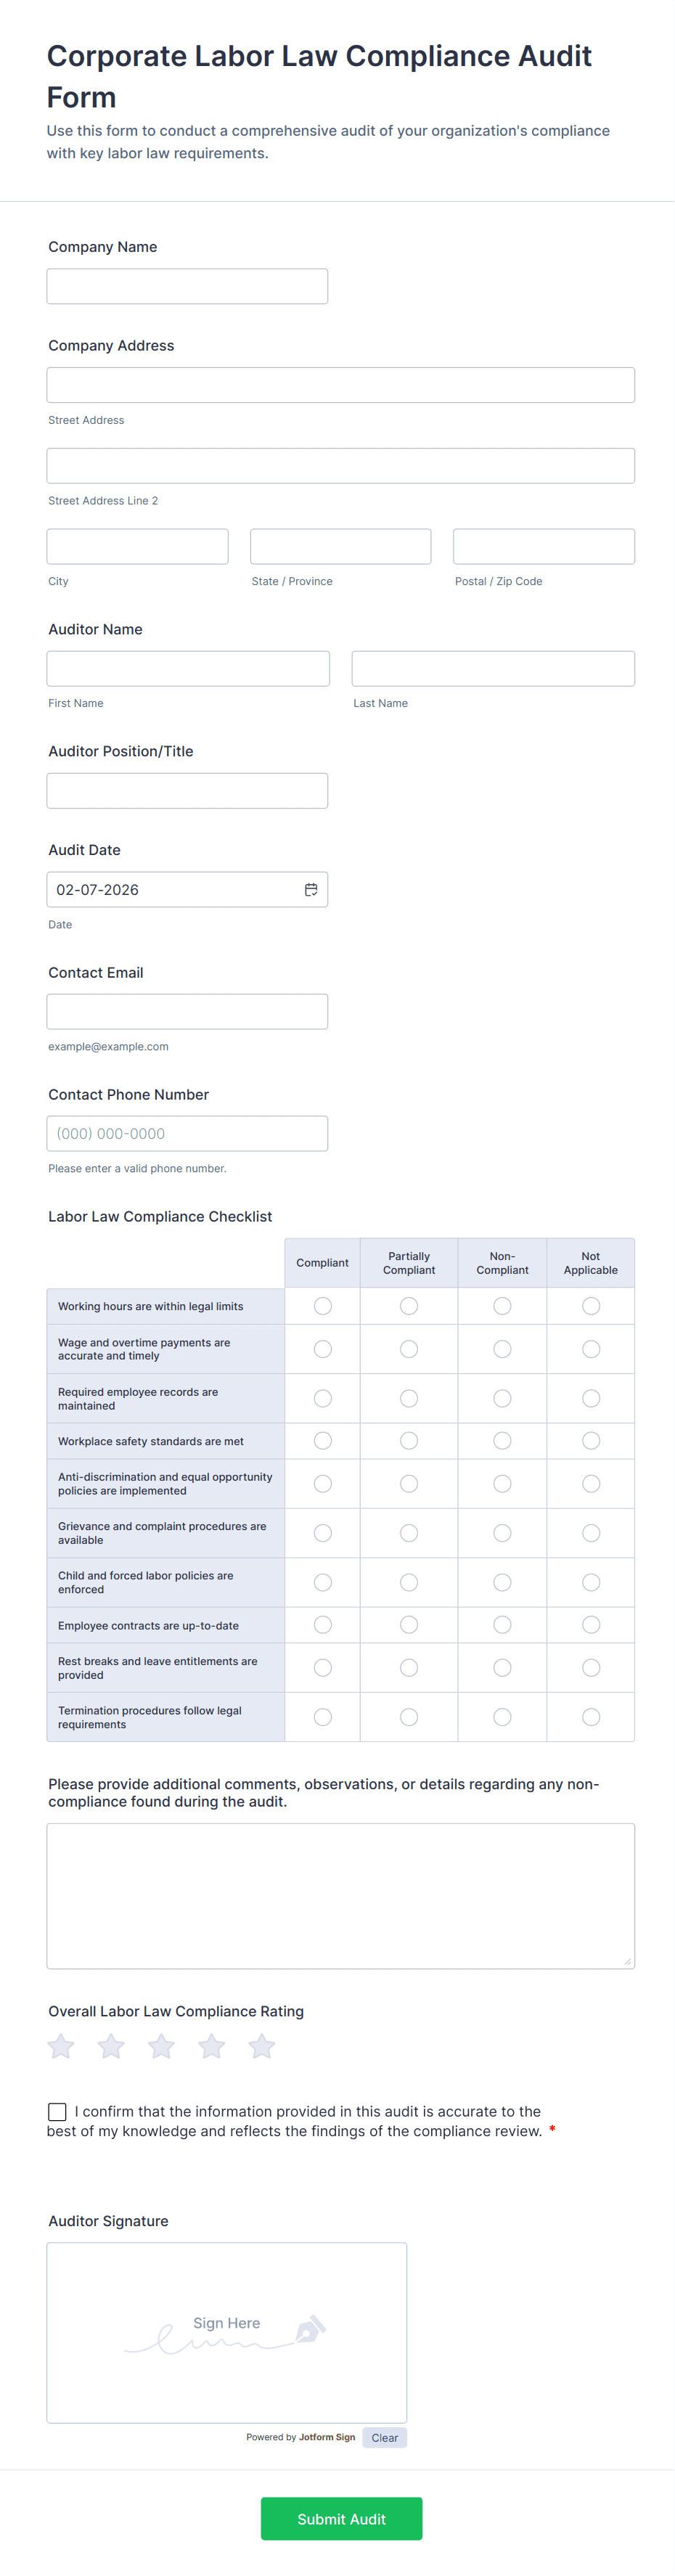Give the fifth star compliance rating
675x2576 pixels.
point(262,2047)
